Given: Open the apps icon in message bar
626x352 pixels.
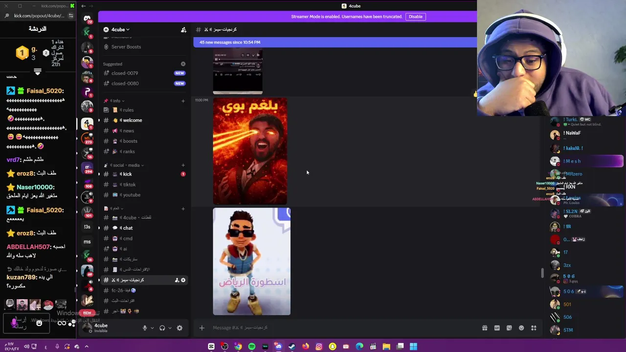Looking at the screenshot, I should pyautogui.click(x=534, y=328).
